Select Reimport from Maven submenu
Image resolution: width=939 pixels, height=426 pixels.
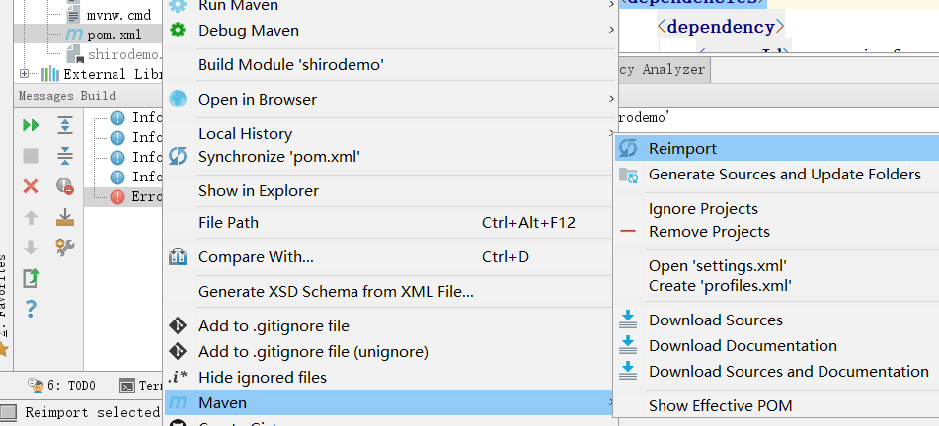(x=682, y=148)
